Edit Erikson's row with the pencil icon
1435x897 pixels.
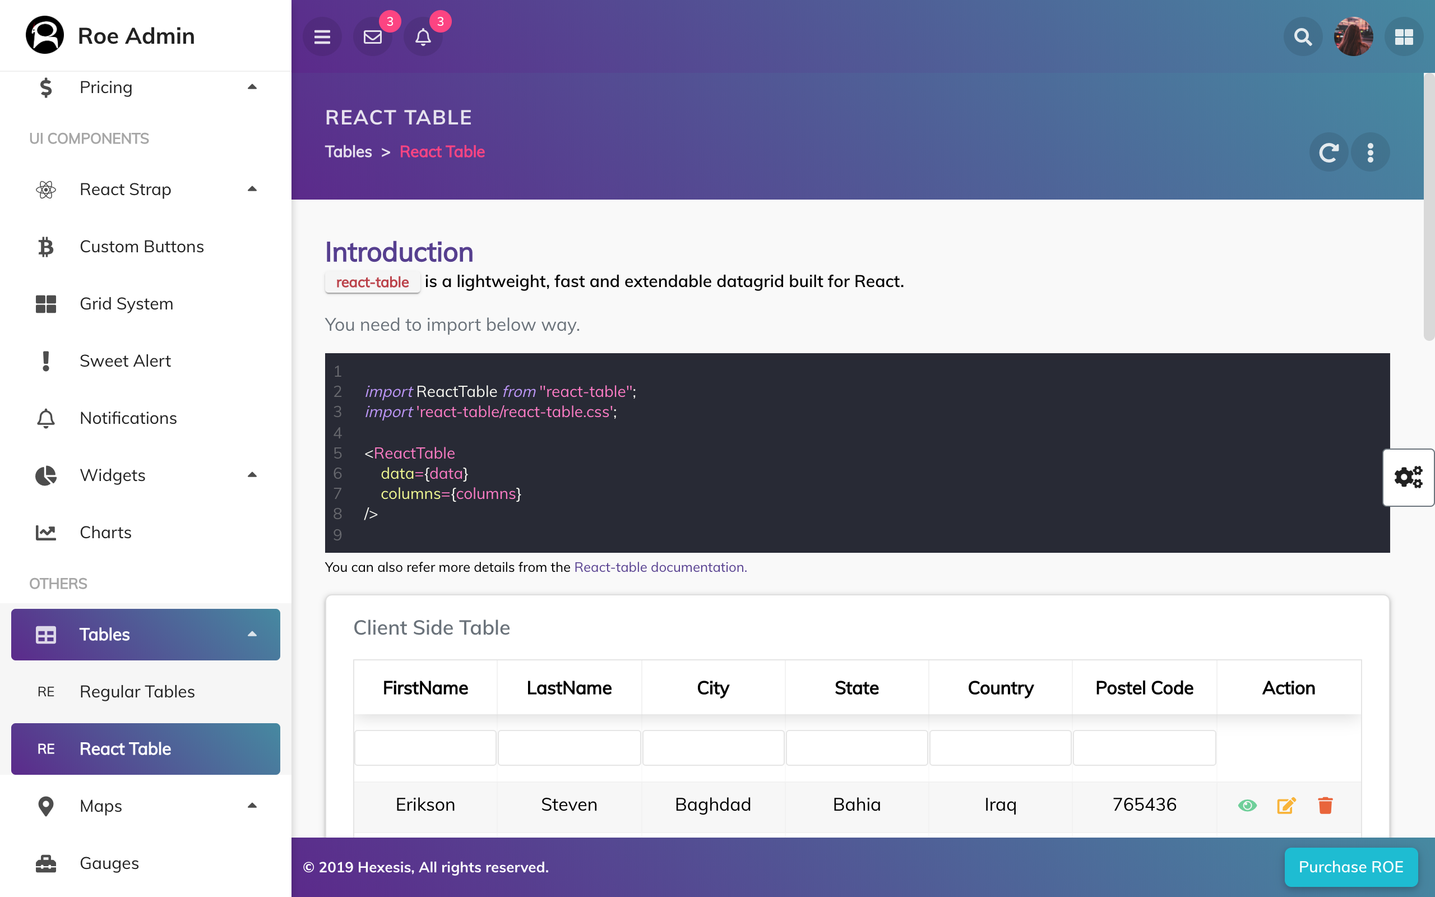(x=1286, y=805)
